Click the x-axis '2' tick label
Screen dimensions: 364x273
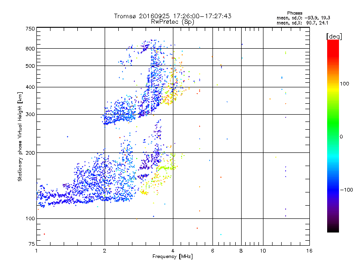pos(105,251)
